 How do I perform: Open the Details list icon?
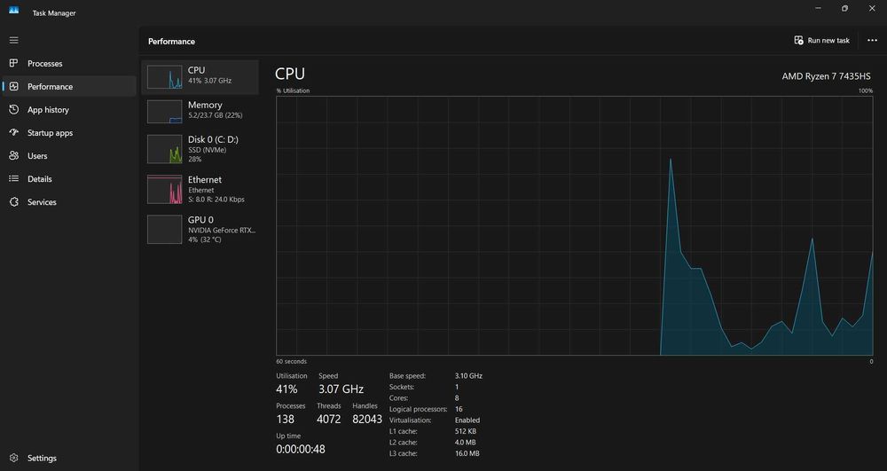click(x=13, y=178)
